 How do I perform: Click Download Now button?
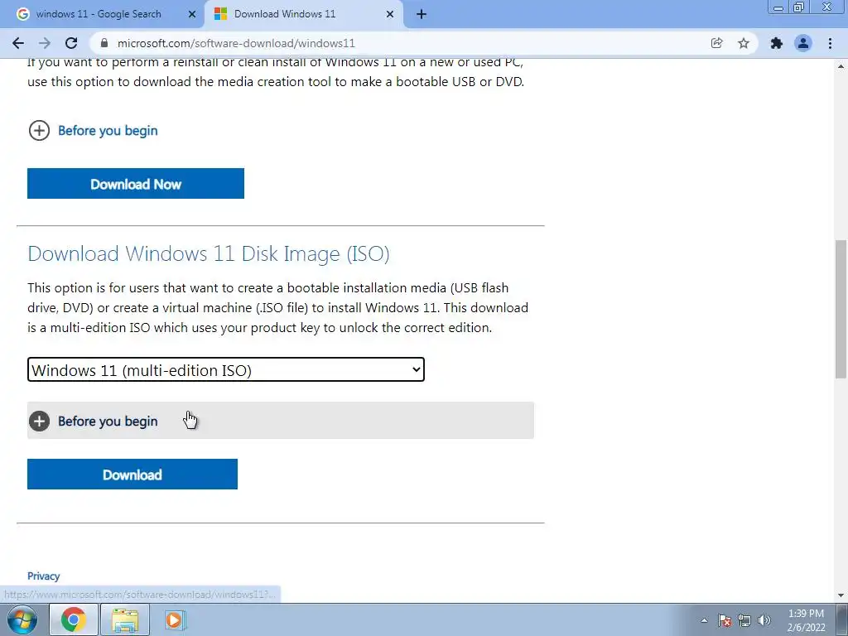point(136,183)
